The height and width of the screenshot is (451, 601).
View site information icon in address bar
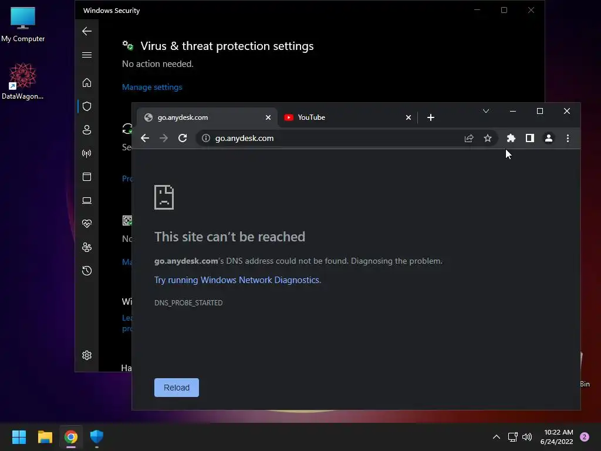tap(206, 138)
